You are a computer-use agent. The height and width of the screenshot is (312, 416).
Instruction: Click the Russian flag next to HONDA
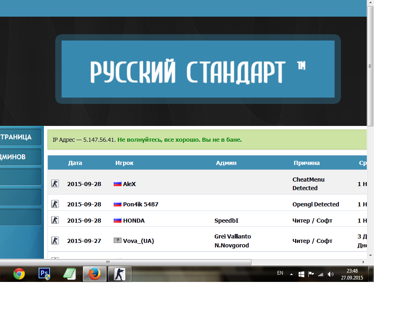pyautogui.click(x=117, y=220)
